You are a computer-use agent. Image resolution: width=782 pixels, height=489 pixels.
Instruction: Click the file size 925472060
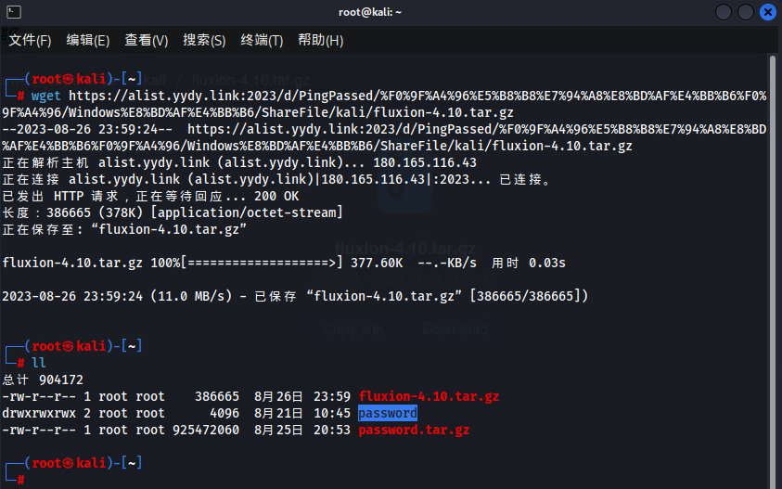point(206,430)
